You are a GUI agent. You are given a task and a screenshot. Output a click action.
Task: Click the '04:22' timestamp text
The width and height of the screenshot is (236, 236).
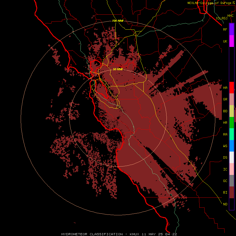click(x=171, y=234)
